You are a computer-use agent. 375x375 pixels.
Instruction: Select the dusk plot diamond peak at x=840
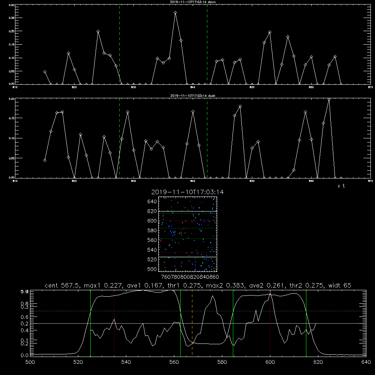coord(193,112)
